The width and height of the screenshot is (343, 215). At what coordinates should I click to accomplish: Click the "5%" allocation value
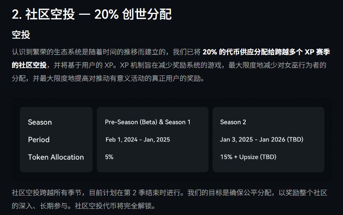coord(109,157)
